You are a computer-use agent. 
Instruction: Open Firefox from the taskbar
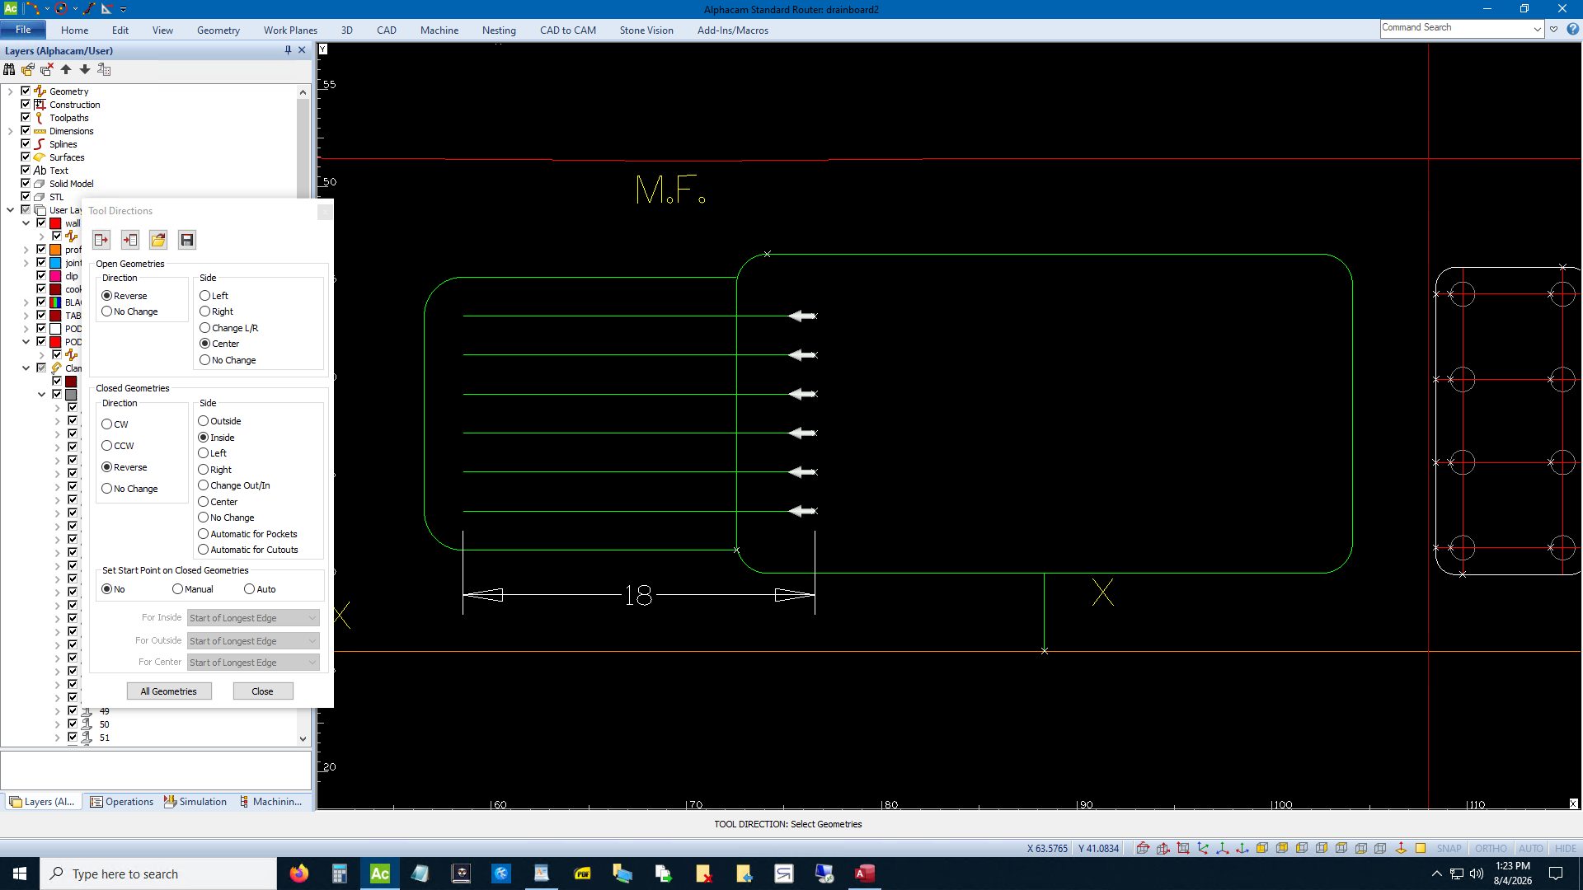click(x=299, y=874)
